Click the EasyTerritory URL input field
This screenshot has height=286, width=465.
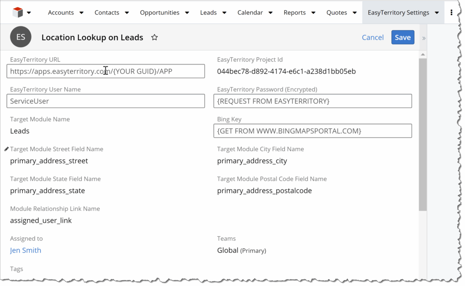tap(106, 71)
